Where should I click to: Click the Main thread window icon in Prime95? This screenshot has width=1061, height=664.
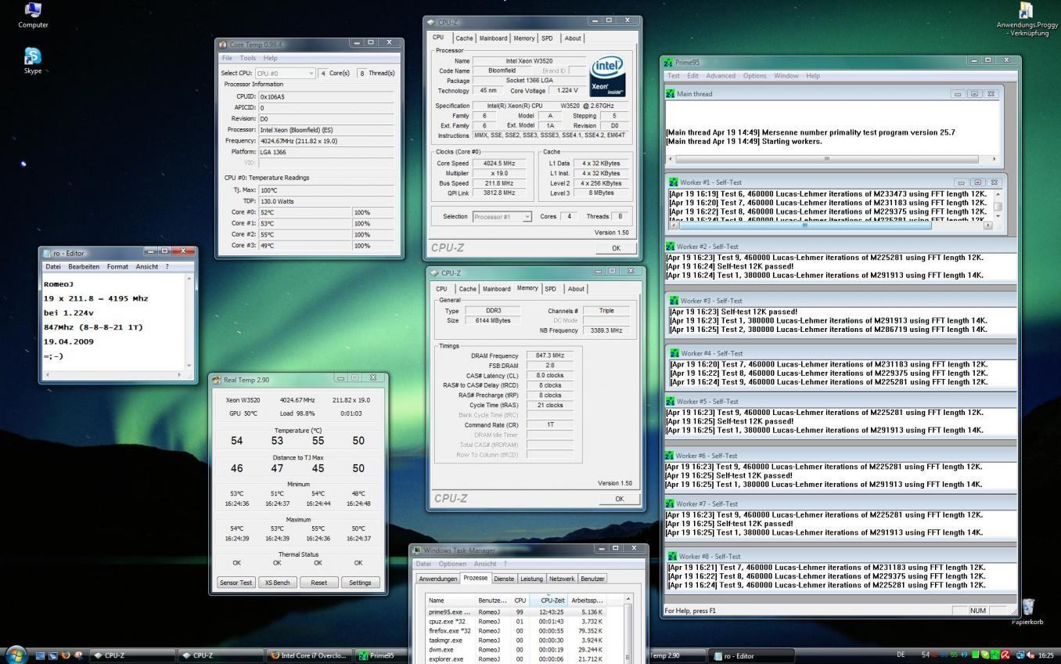(x=671, y=93)
